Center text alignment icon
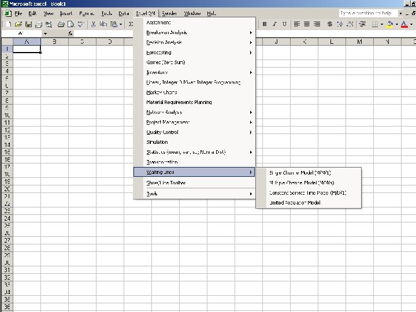Viewport: 416px width, 312px height. [x=307, y=24]
